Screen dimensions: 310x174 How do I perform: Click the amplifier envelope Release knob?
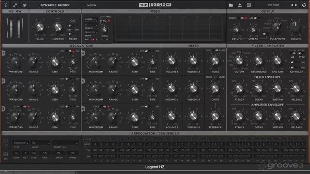tap(296, 116)
